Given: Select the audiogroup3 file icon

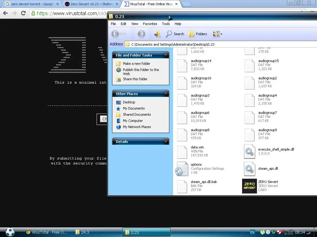Looking at the screenshot, I should (x=182, y=100).
